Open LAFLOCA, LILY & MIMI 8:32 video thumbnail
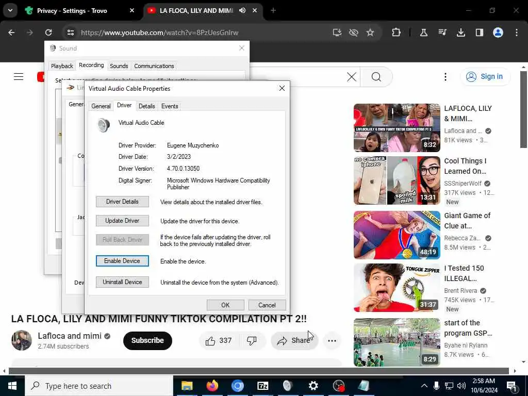Screen dimensions: 528x396 (397, 128)
